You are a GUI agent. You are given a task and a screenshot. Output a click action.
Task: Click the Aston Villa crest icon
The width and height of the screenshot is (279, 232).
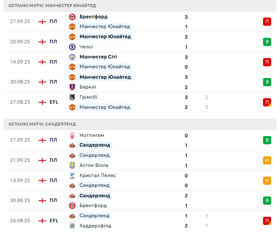point(72,165)
